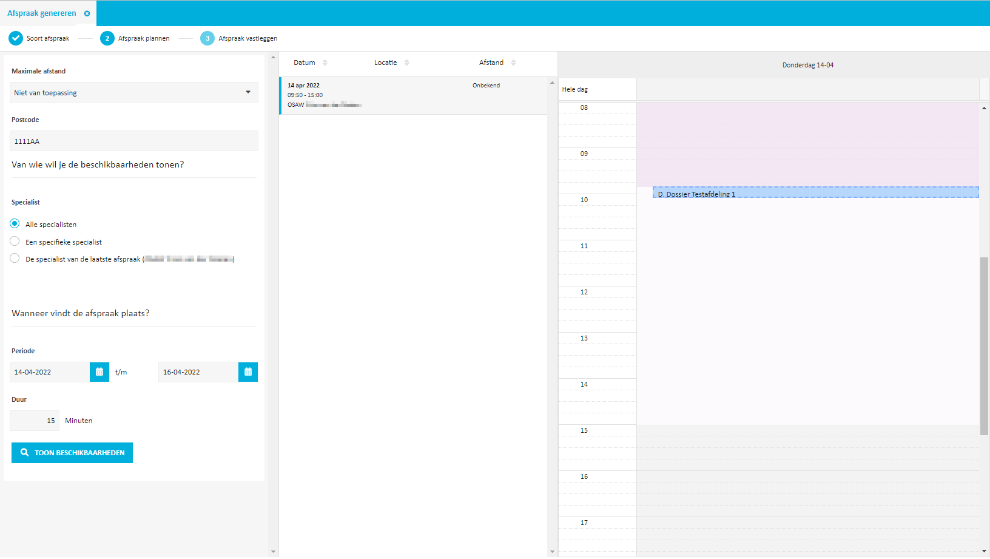The image size is (990, 559).
Task: Select specialist van de laatste afspraak
Action: coord(15,259)
